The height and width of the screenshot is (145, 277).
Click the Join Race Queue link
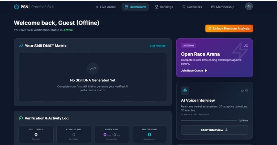(194, 71)
